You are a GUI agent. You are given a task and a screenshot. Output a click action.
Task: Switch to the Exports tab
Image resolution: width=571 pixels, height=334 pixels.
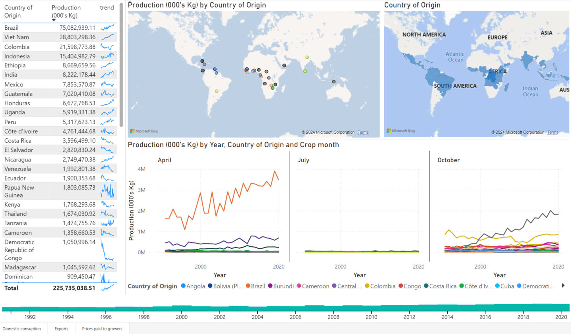tap(61, 328)
